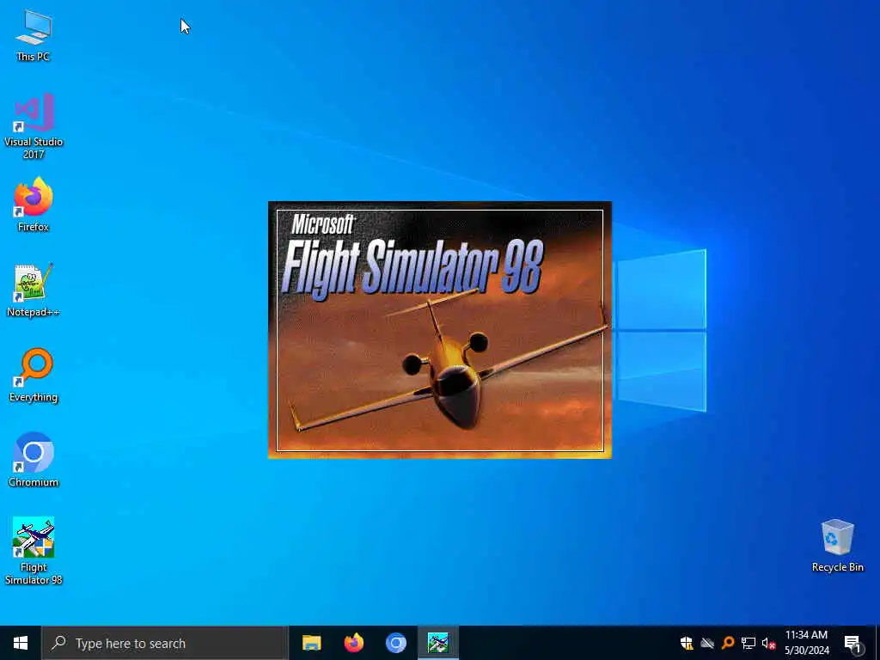Select the Chromium desktop shortcut
880x660 pixels.
click(x=34, y=460)
